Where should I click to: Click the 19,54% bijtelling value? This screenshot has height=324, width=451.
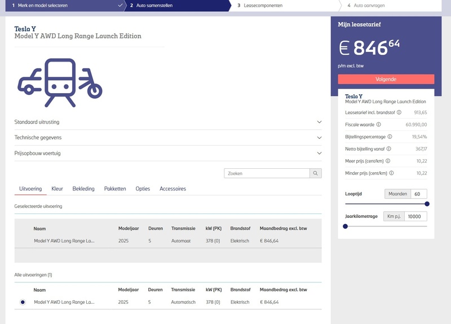[x=419, y=137]
